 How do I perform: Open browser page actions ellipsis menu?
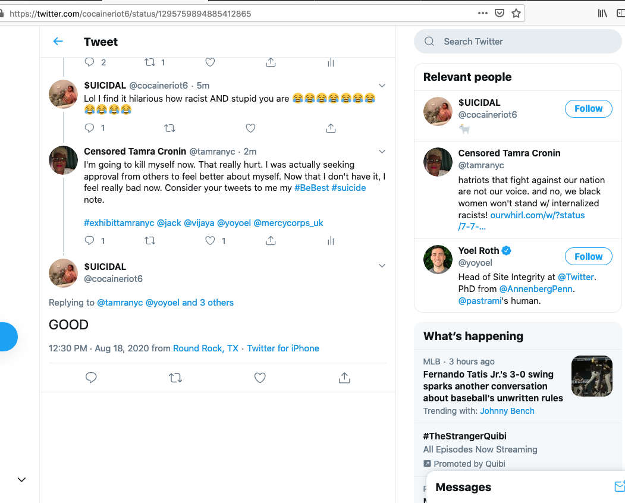point(483,13)
